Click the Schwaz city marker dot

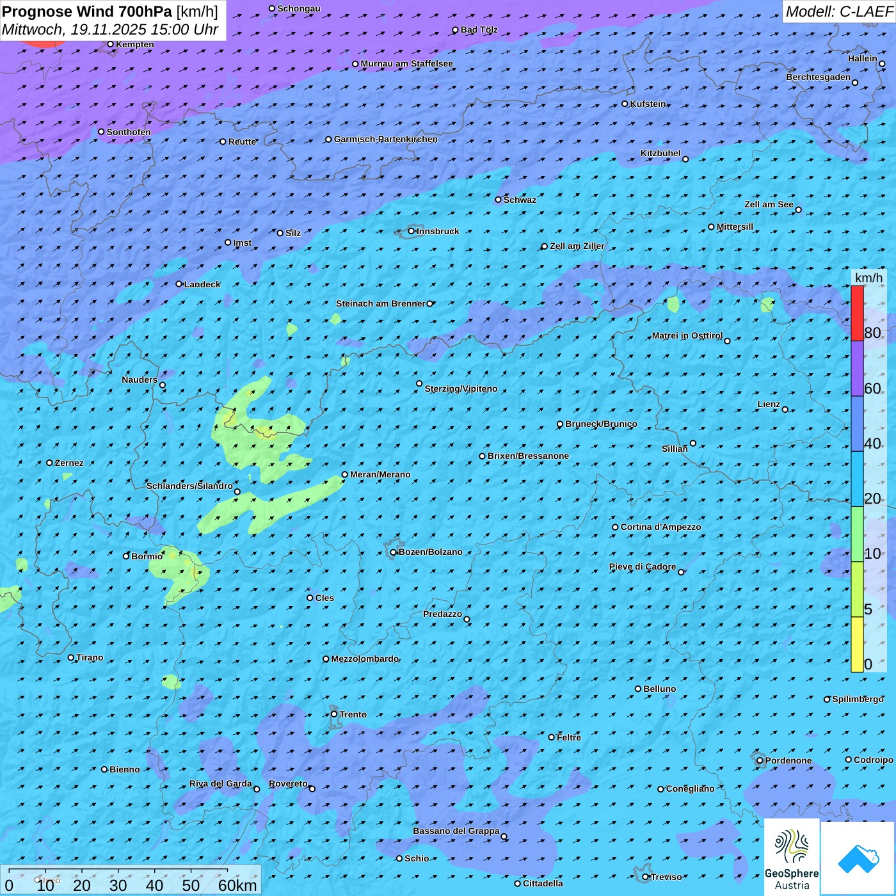[x=499, y=200]
